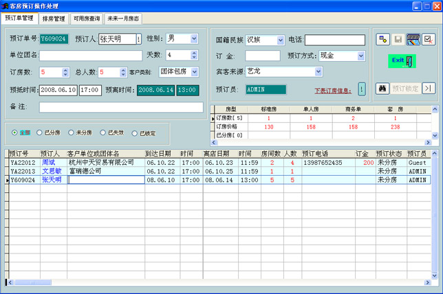Viewport: 443px width, 294px height.
Task: Click the 备注 remarks input field
Action: 121,107
